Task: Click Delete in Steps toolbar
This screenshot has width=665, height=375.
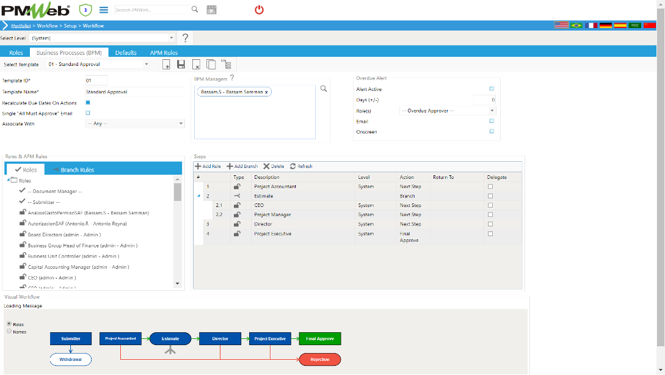Action: (x=274, y=166)
